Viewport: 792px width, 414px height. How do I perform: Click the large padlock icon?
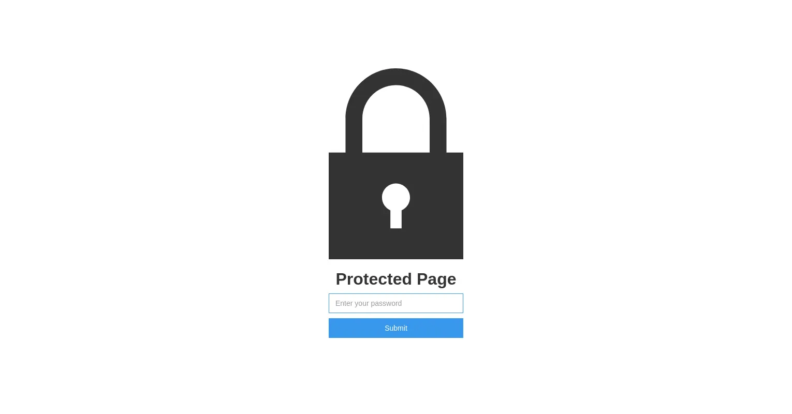(396, 164)
